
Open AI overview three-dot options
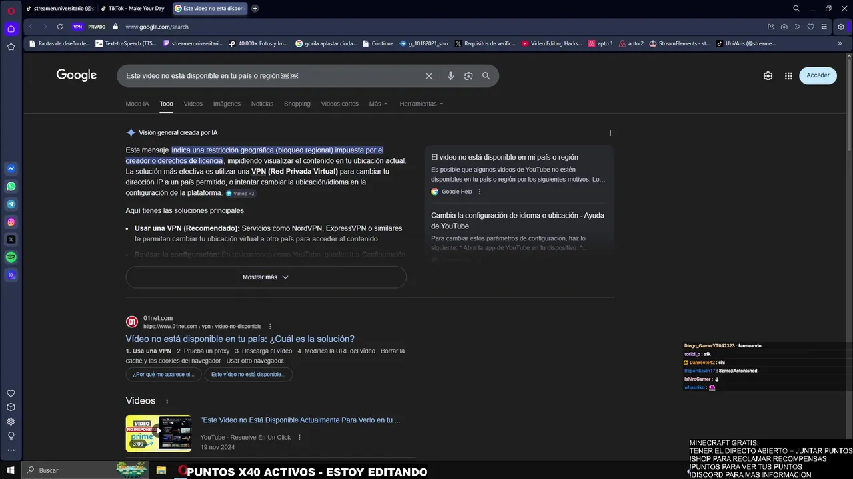click(x=610, y=133)
